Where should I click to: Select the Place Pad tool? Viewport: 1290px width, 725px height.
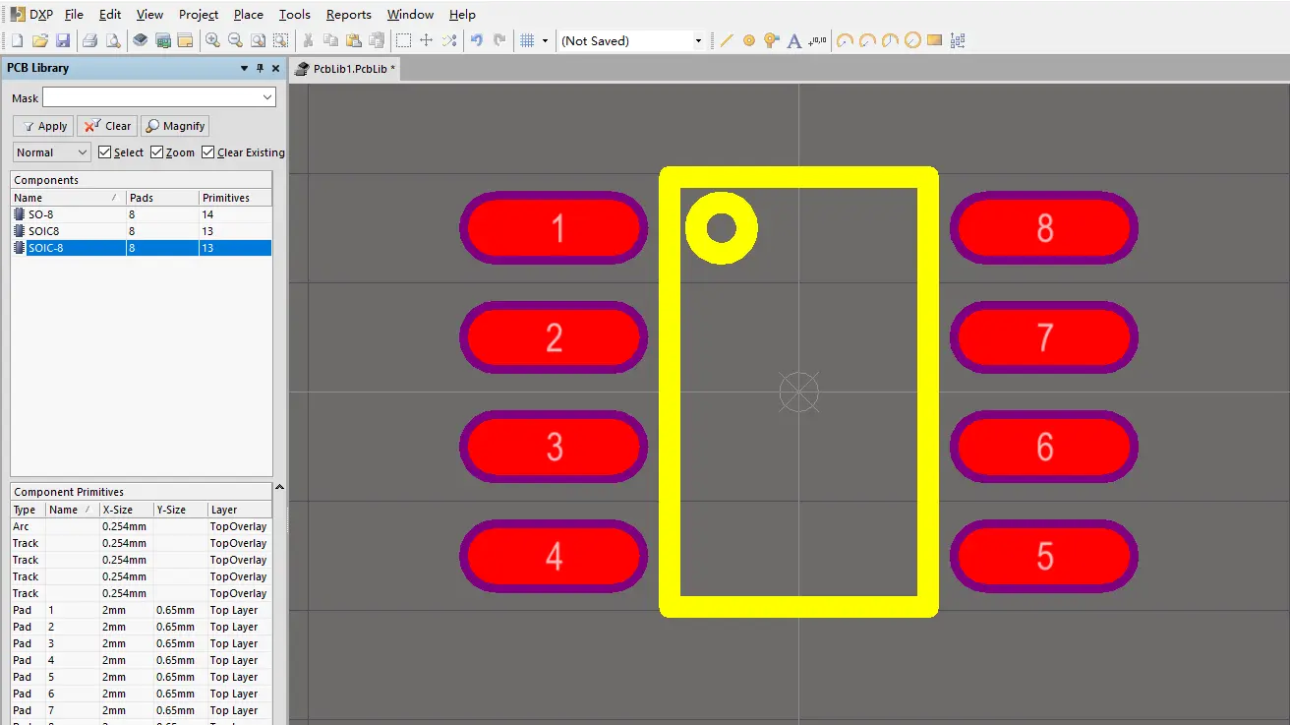pos(749,40)
